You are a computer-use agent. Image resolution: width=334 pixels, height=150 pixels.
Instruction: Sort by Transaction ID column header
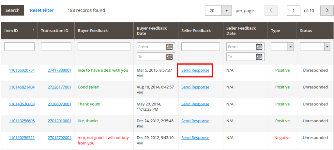54,31
